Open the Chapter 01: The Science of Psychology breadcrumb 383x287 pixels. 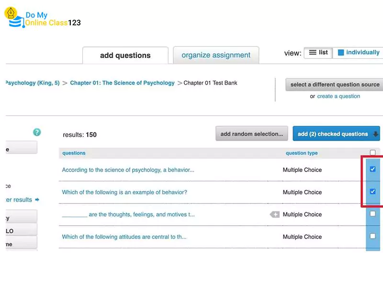122,83
